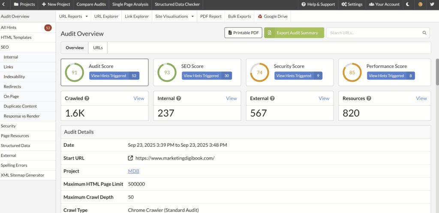Click the help icon next to Crawled
Screen dimensions: 439x213
pos(87,98)
